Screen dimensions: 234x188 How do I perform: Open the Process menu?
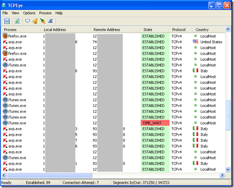click(45, 13)
